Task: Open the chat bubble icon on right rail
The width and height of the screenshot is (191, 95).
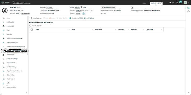Action: click(x=188, y=11)
